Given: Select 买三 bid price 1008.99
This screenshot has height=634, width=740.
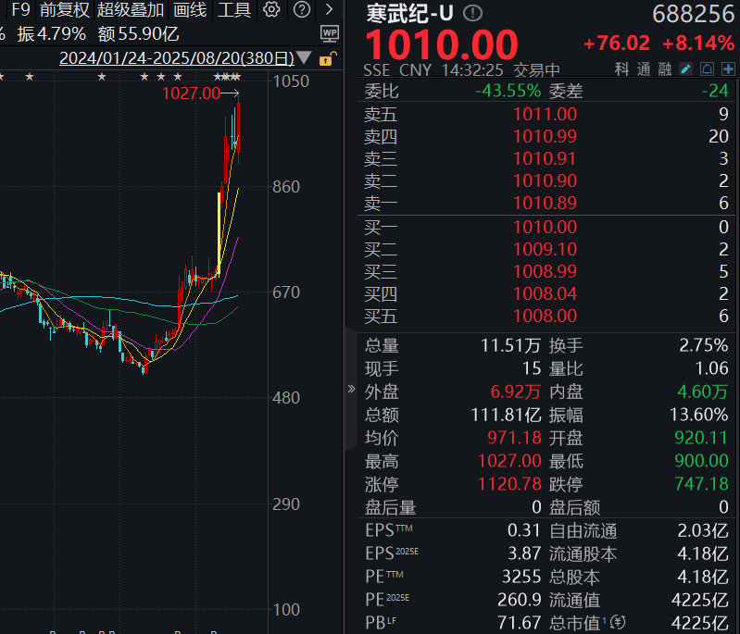Looking at the screenshot, I should click(x=546, y=271).
